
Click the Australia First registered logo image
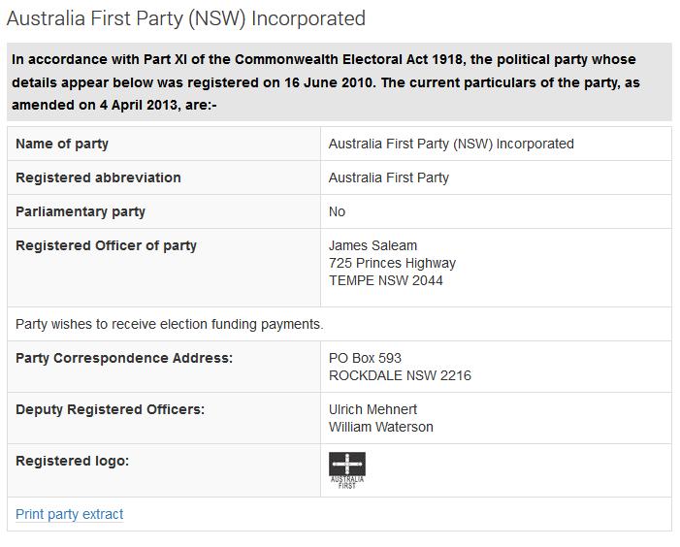pos(347,469)
